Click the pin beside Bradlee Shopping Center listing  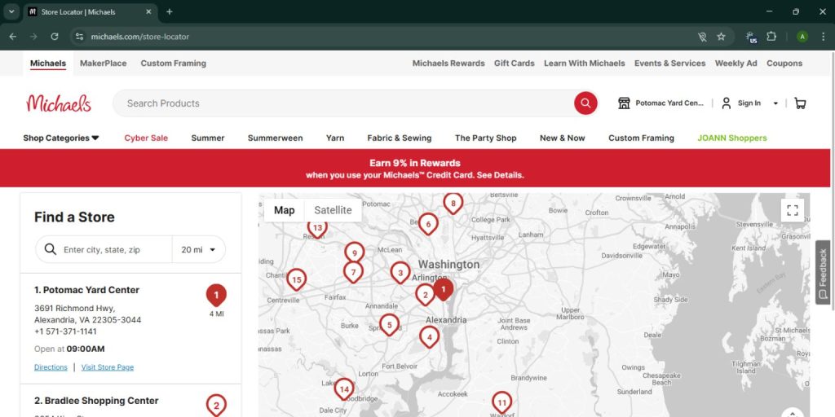click(216, 406)
